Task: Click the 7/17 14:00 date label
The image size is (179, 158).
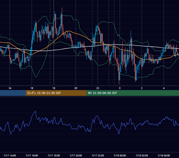Action: [10, 155]
